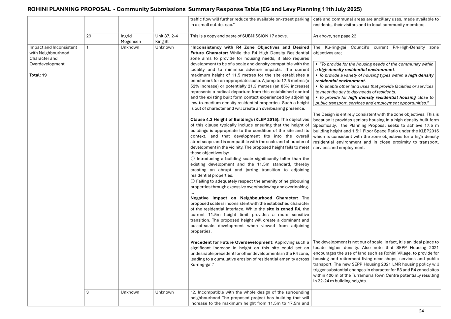The image size is (451, 319).
Task: Click the zone objective about public transport proximity
Action: click(374, 100)
